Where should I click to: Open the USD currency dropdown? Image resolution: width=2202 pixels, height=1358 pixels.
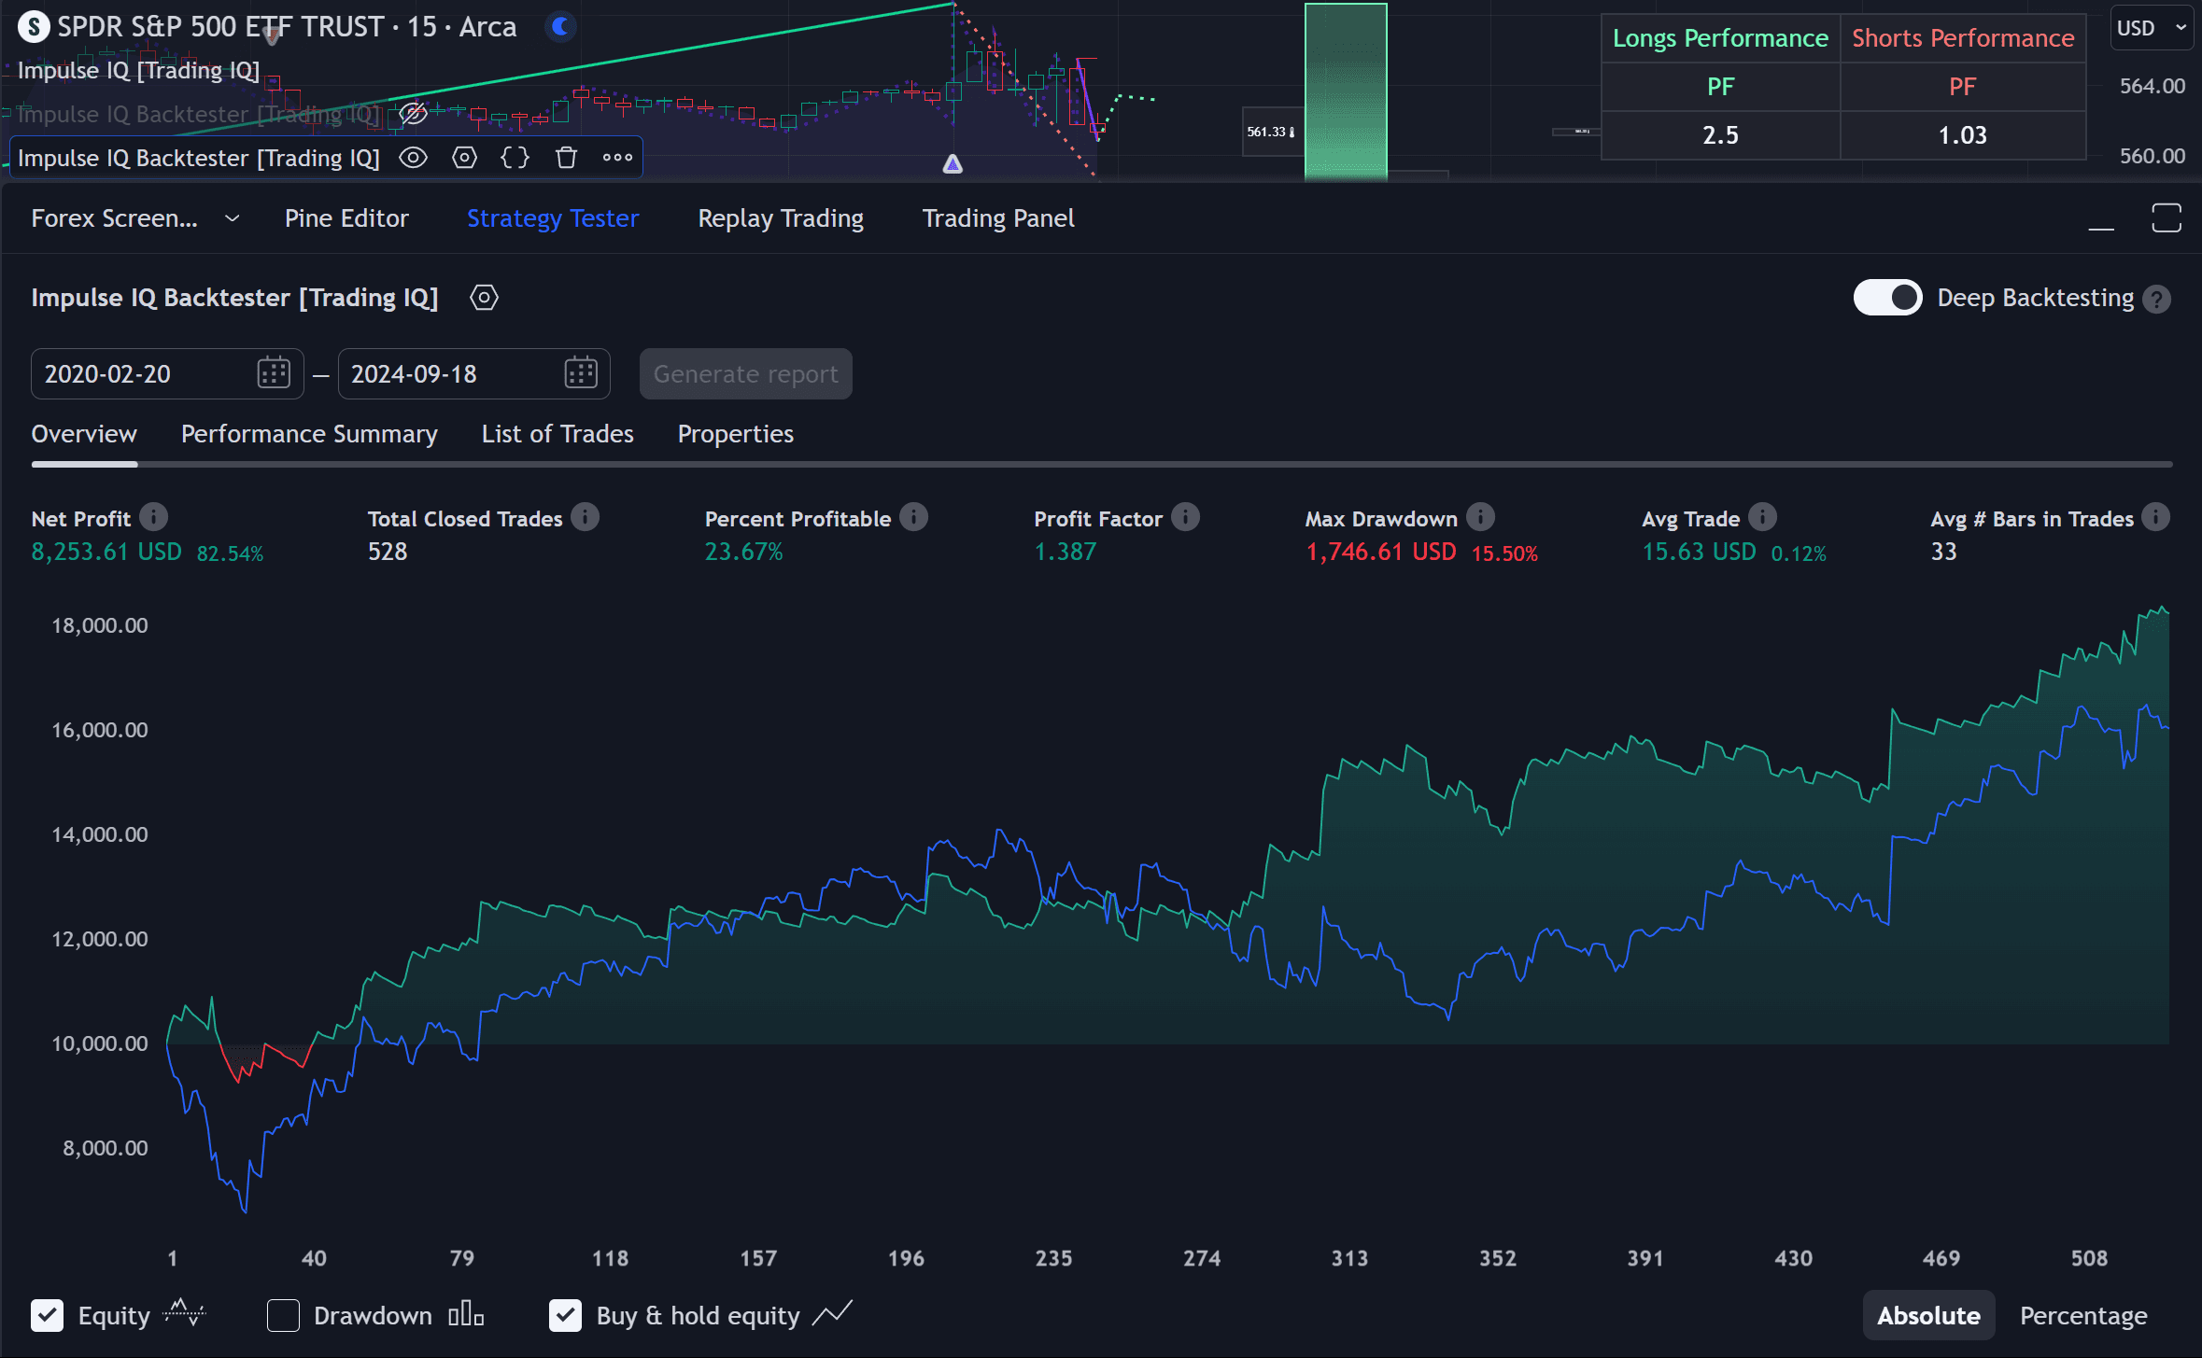[x=2151, y=28]
